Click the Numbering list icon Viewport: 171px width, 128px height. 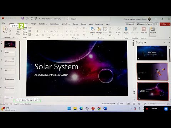pos(73,28)
